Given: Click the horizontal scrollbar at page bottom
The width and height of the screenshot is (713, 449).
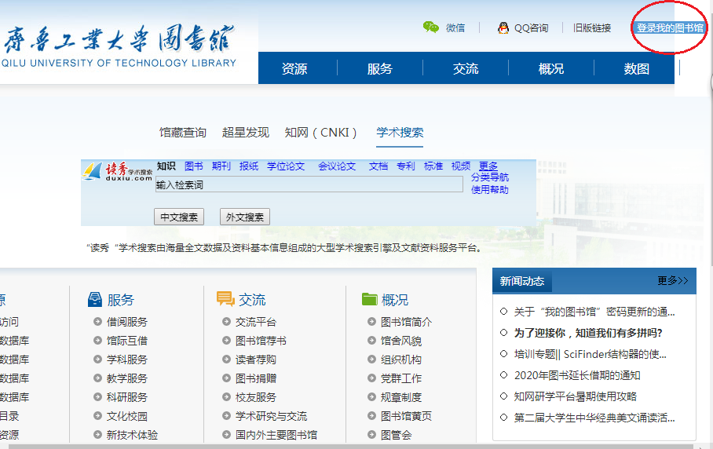Looking at the screenshot, I should click(x=353, y=445).
